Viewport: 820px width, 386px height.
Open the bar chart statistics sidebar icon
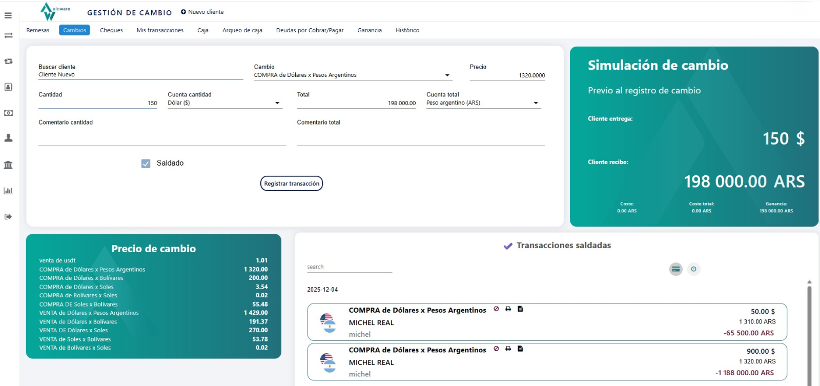tap(8, 191)
